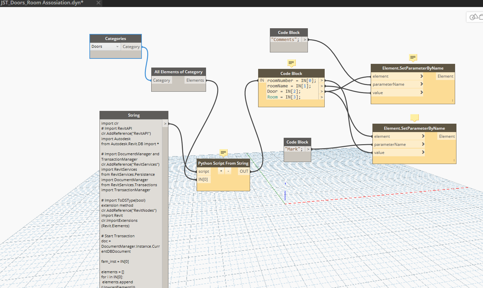Add an input with the Python node plus button
This screenshot has width=483, height=288.
[x=221, y=171]
